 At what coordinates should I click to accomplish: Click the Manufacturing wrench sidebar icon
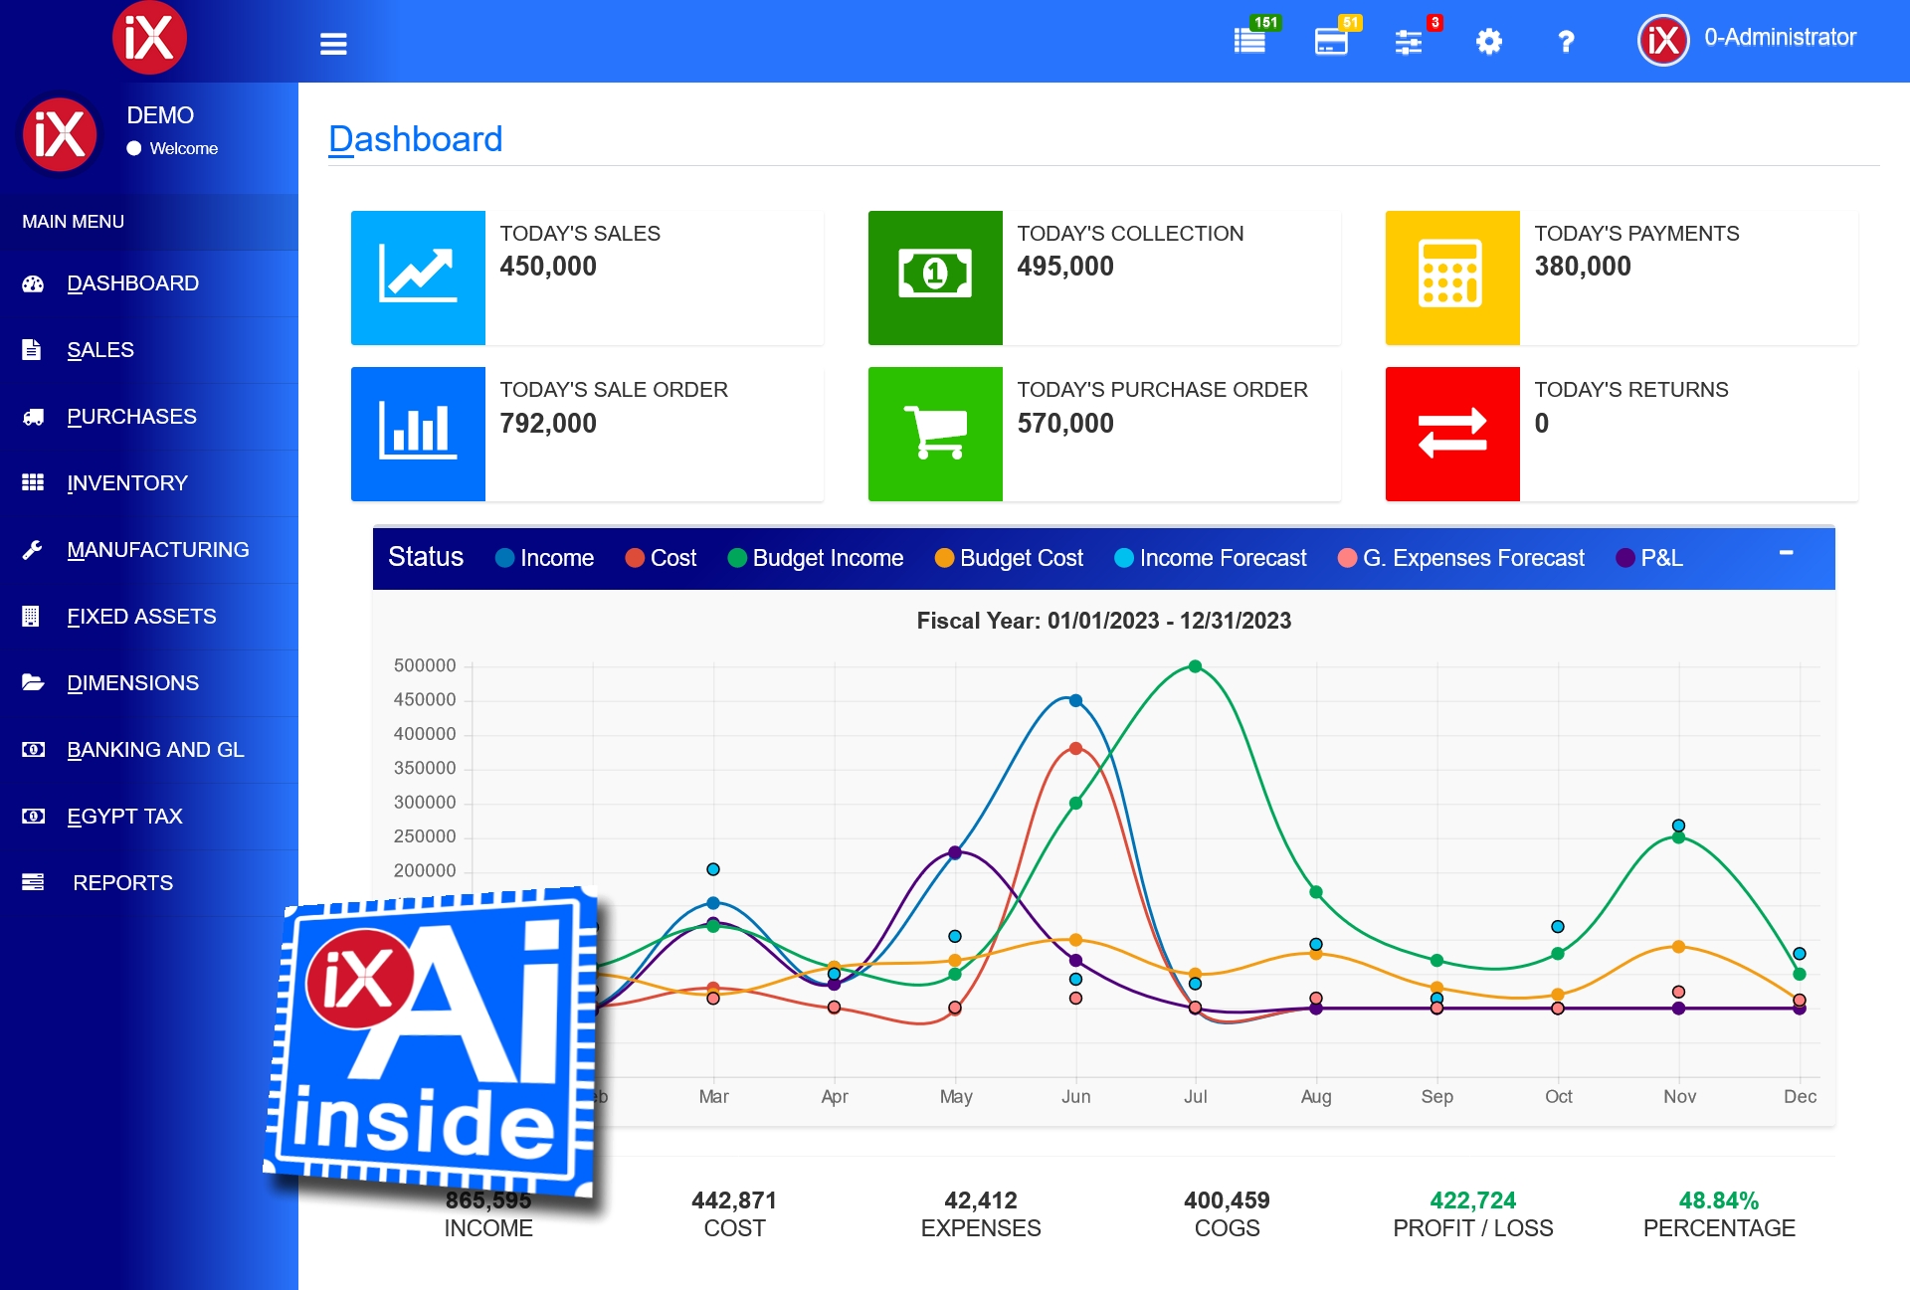[32, 550]
